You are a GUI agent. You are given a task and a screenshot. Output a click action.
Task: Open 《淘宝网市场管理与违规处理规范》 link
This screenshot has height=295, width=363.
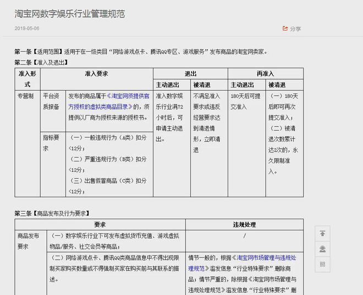pyautogui.click(x=242, y=263)
